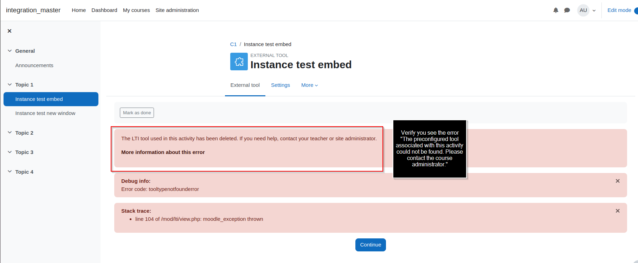Image resolution: width=638 pixels, height=263 pixels.
Task: Click the AU user avatar
Action: point(584,10)
